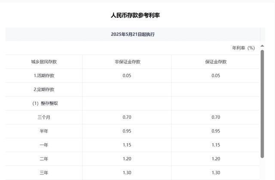Select the 1.30 rate under 保证金存款

click(x=216, y=173)
